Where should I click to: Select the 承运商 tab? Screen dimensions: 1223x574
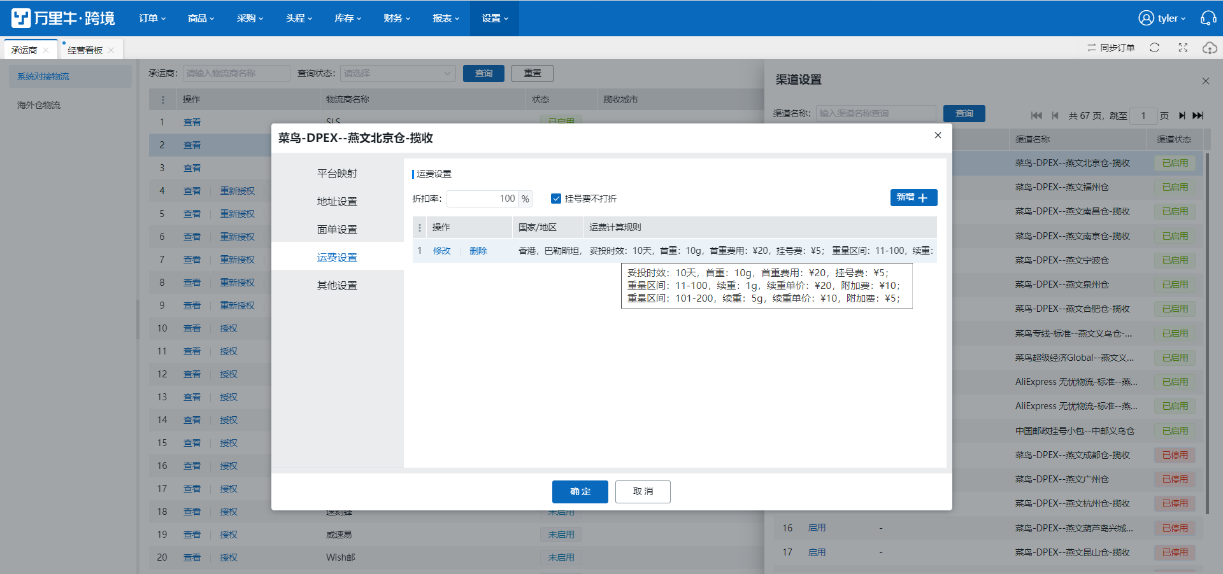[x=24, y=50]
